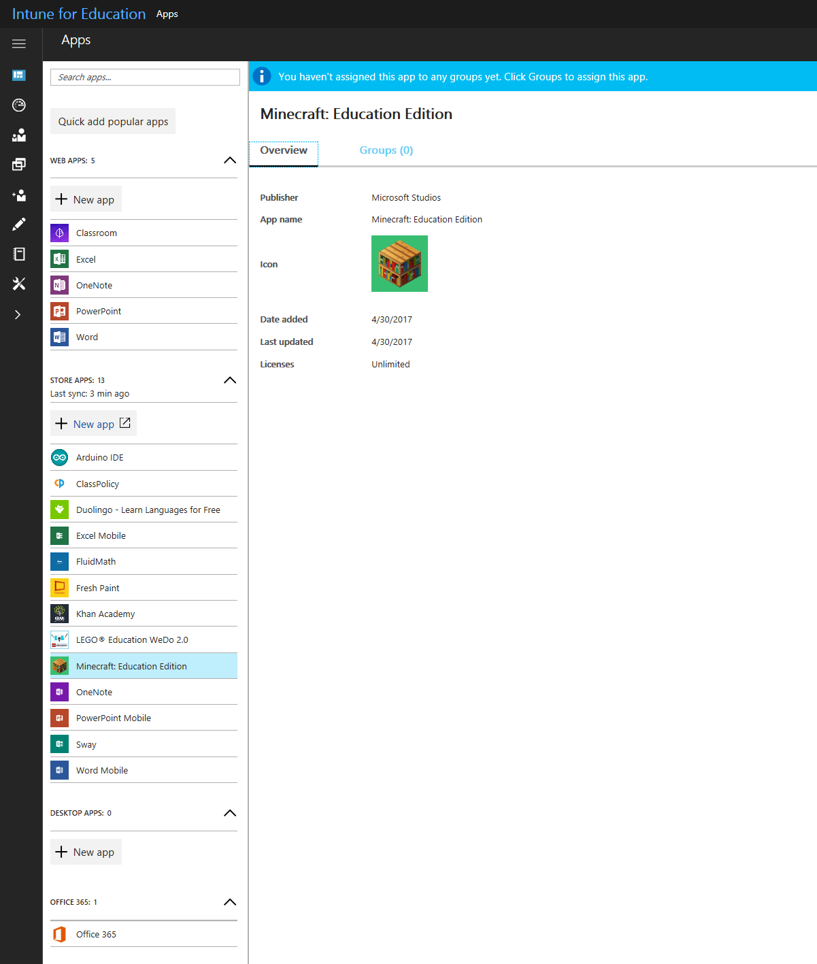Select OneNote store app in the list

click(144, 692)
